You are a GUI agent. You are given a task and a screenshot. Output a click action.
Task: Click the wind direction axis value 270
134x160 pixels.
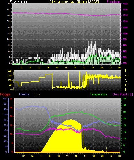point(10,76)
